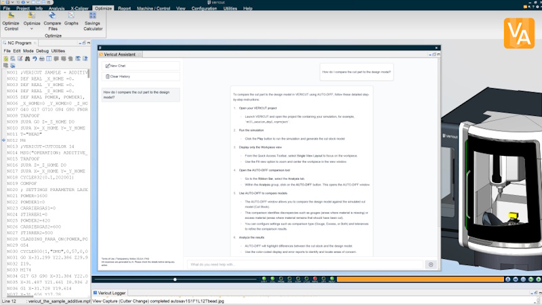The width and height of the screenshot is (542, 305).
Task: Open NC Program panel Utilities menu
Action: (58, 51)
